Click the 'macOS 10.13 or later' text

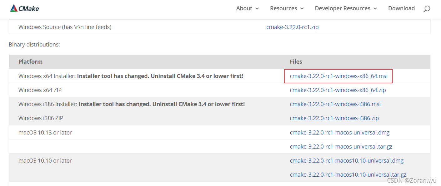tap(45, 133)
